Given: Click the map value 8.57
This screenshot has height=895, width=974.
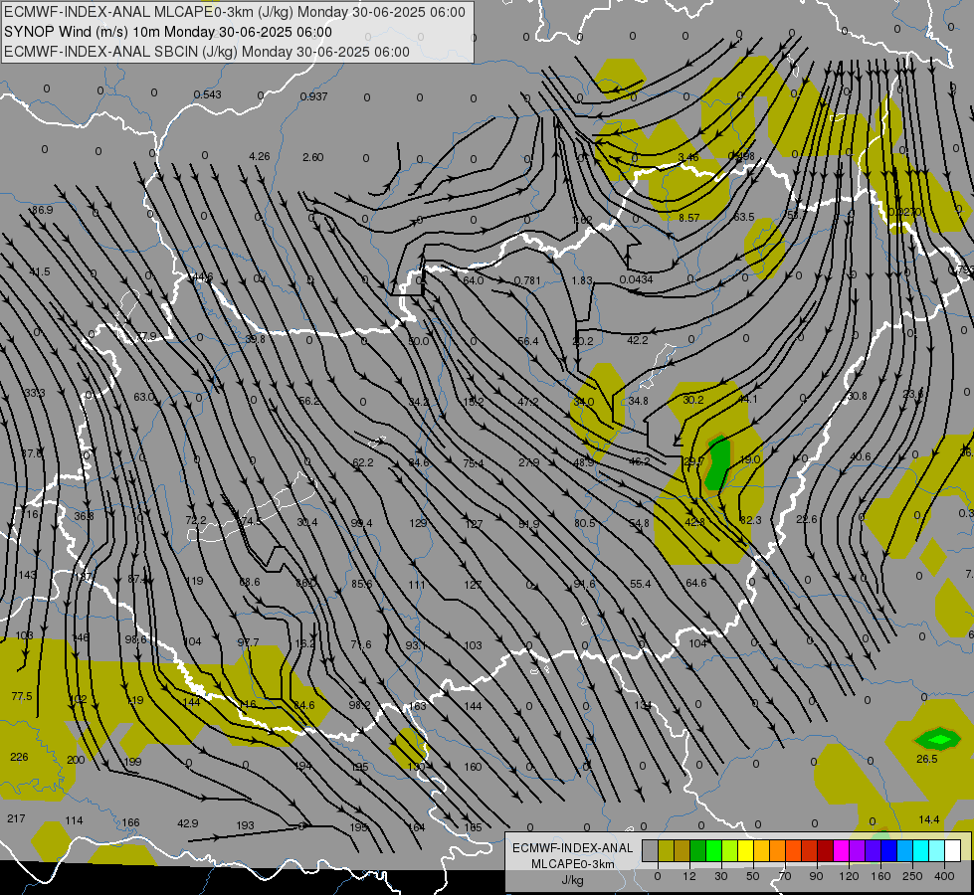Looking at the screenshot, I should pyautogui.click(x=688, y=218).
